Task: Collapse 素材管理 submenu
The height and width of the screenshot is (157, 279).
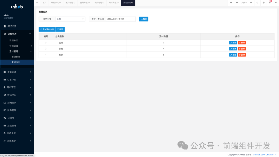Action: tap(17, 51)
